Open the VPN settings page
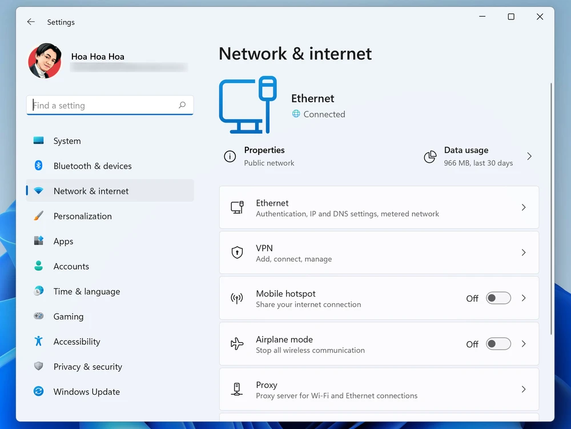571x429 pixels. tap(379, 252)
